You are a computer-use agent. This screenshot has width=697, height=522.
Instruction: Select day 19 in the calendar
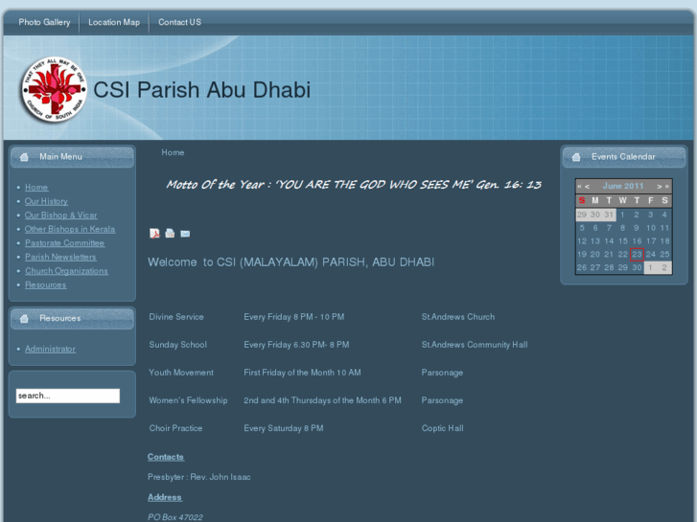[581, 254]
